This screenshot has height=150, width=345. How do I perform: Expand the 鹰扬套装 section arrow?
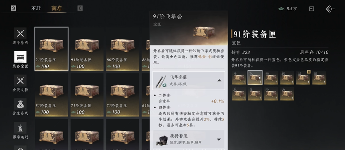219,139
